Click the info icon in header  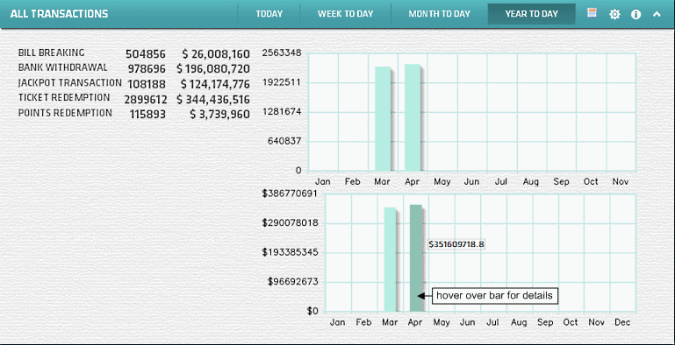click(x=636, y=14)
